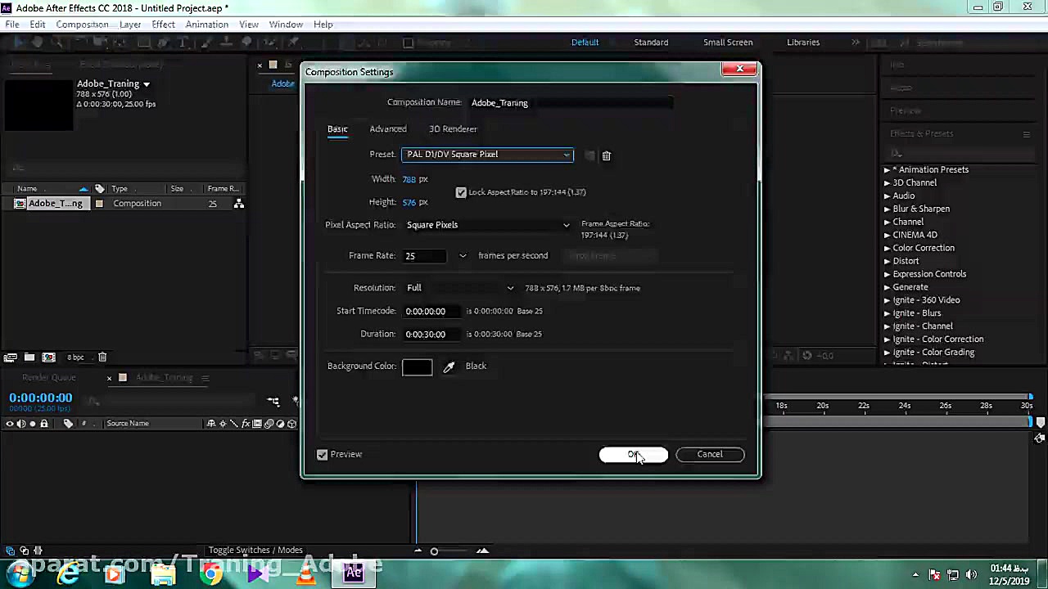
Task: Click the 3D Layer switch column icon
Action: tap(291, 424)
